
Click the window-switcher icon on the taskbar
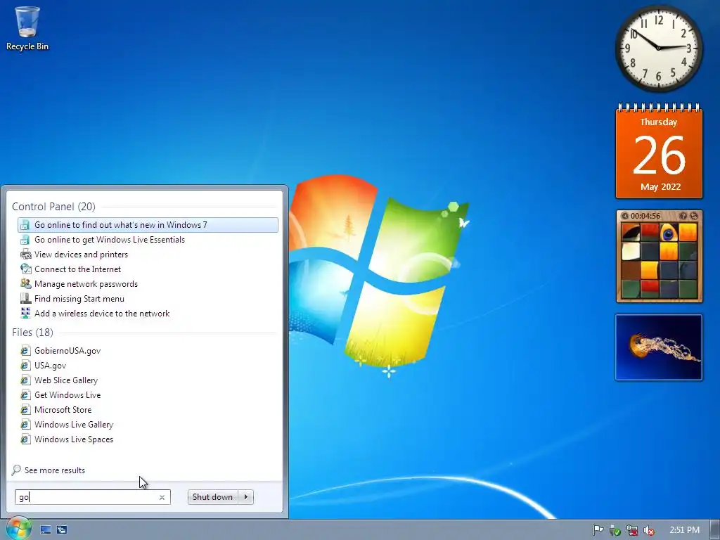click(62, 530)
